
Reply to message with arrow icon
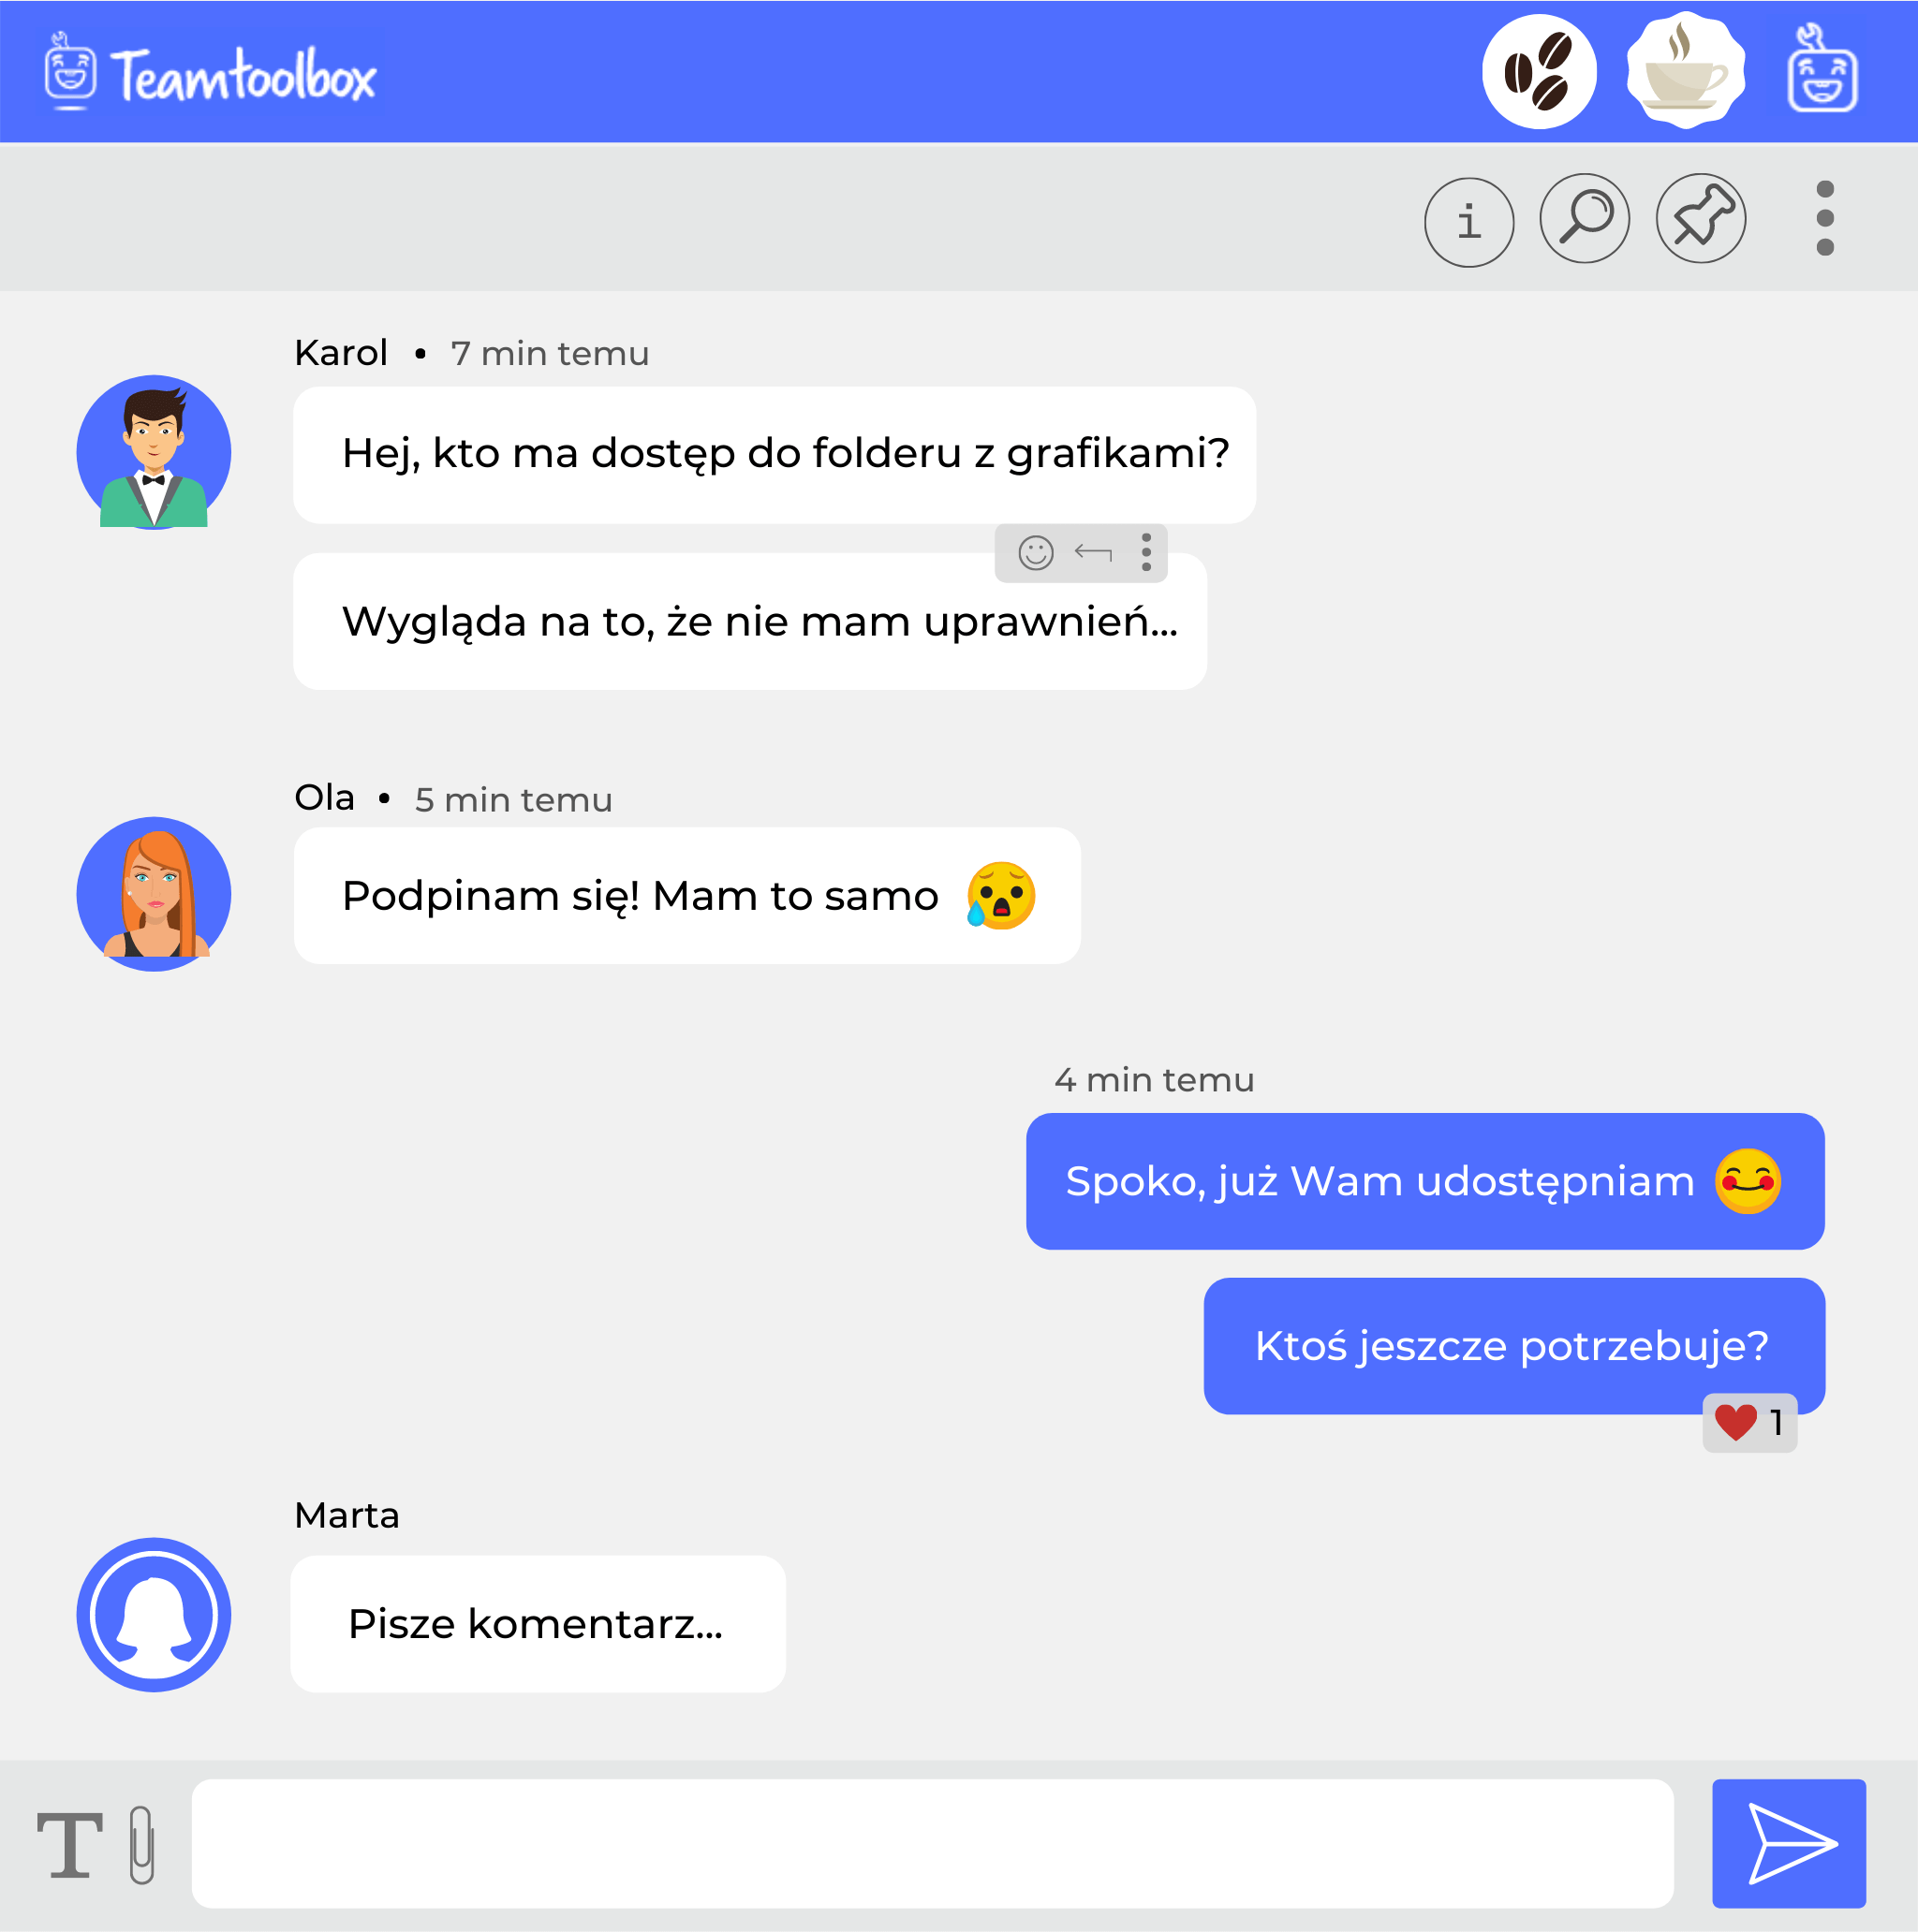1093,552
